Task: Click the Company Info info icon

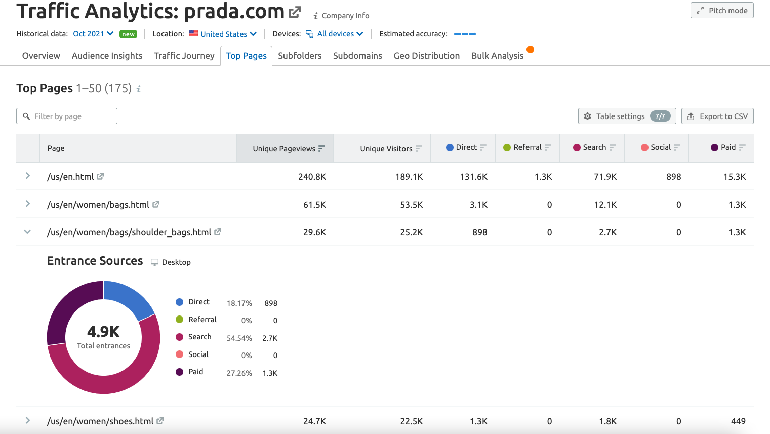Action: point(316,16)
